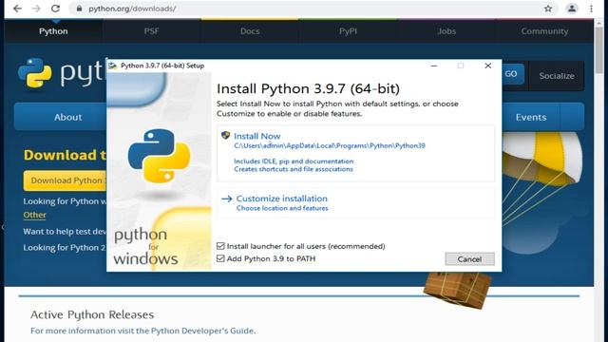Switch to the Docs top tab
Screen dimensions: 608x342
[250, 31]
